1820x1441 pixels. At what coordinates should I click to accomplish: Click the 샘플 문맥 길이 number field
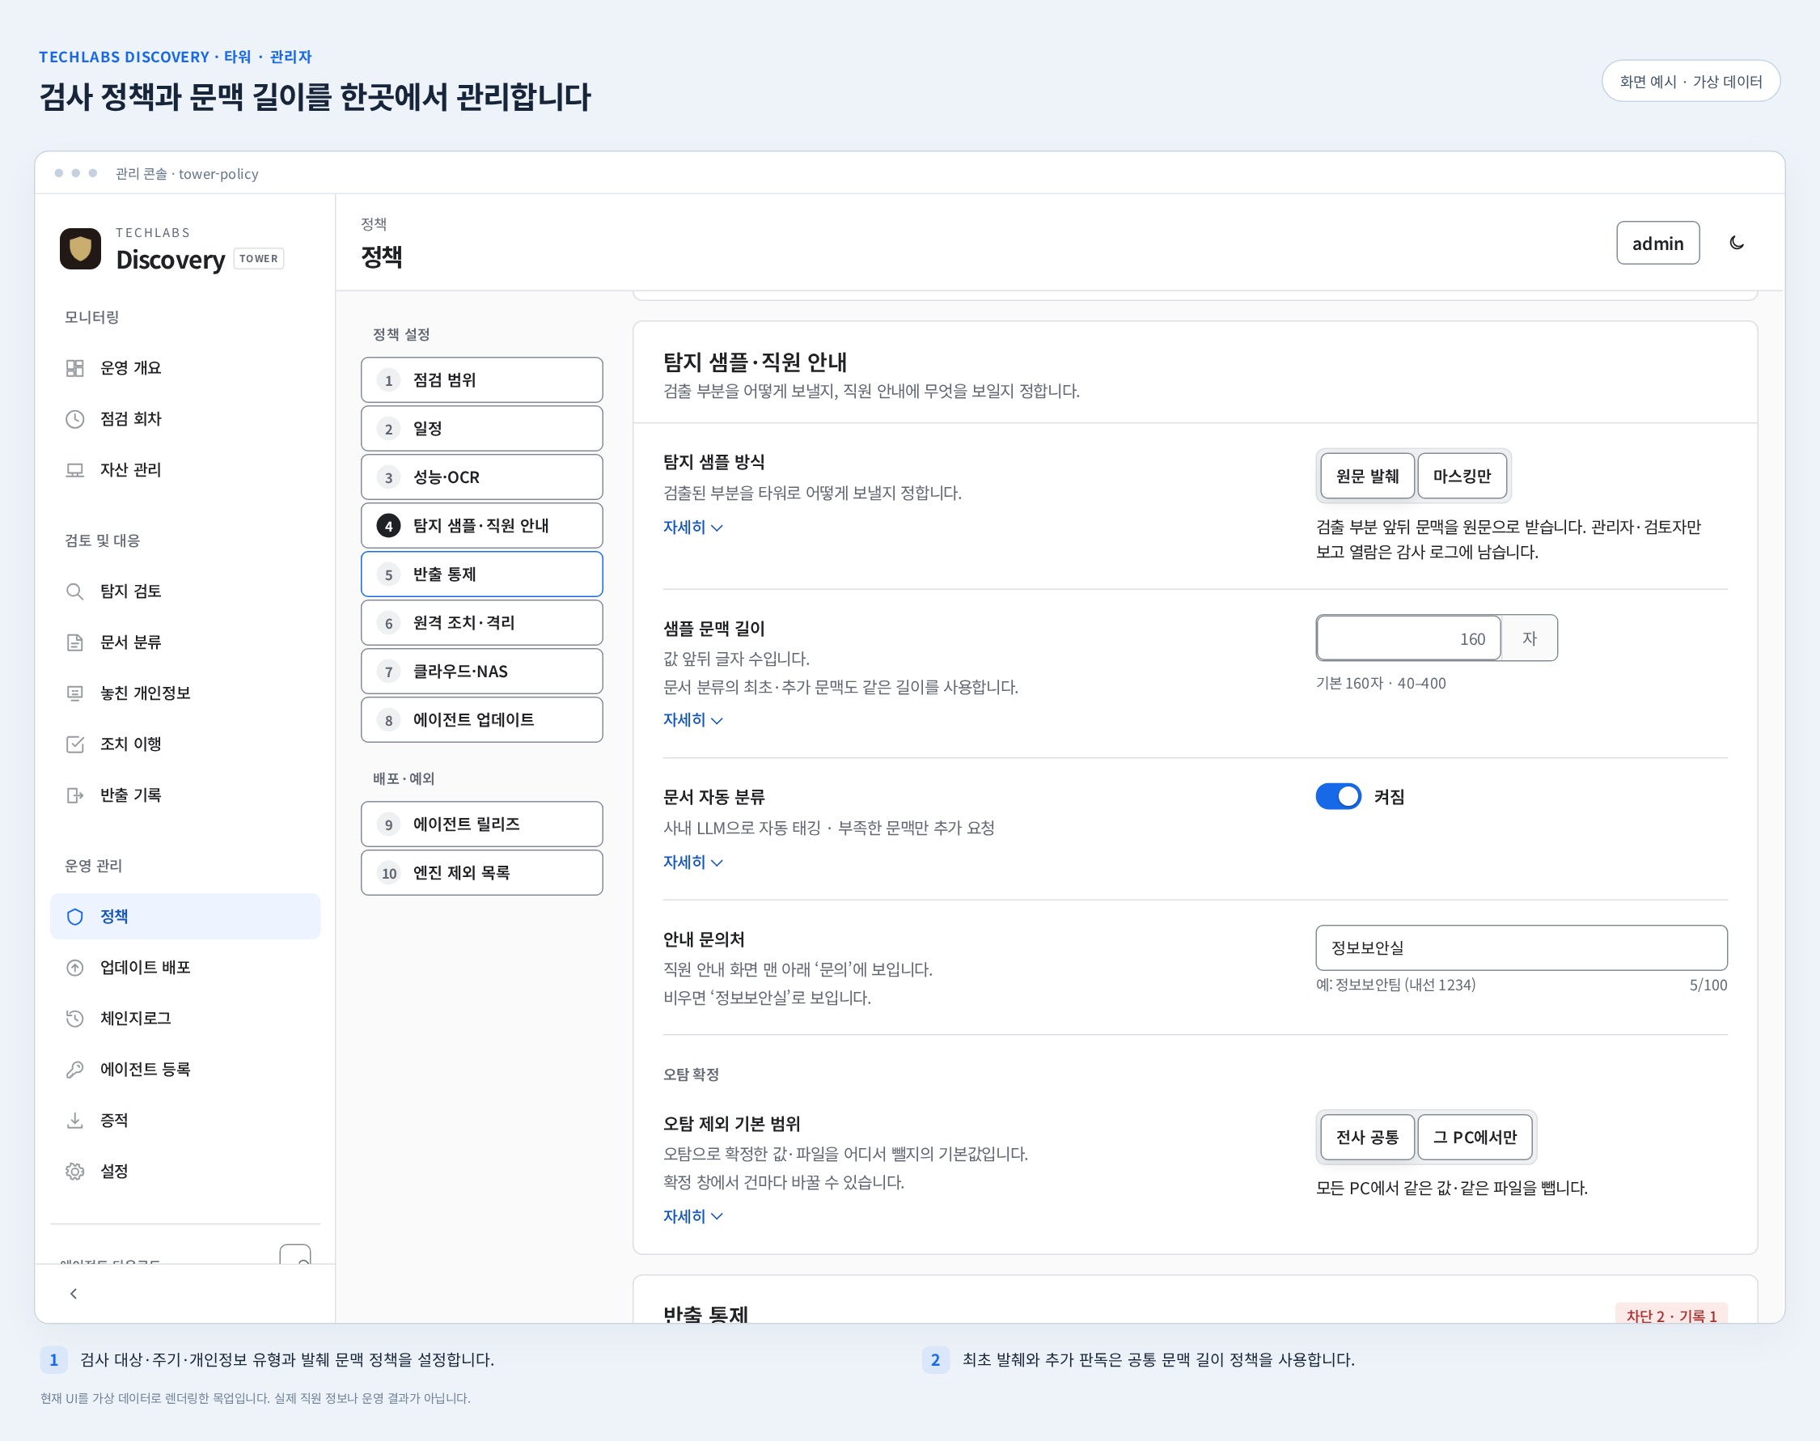1408,638
